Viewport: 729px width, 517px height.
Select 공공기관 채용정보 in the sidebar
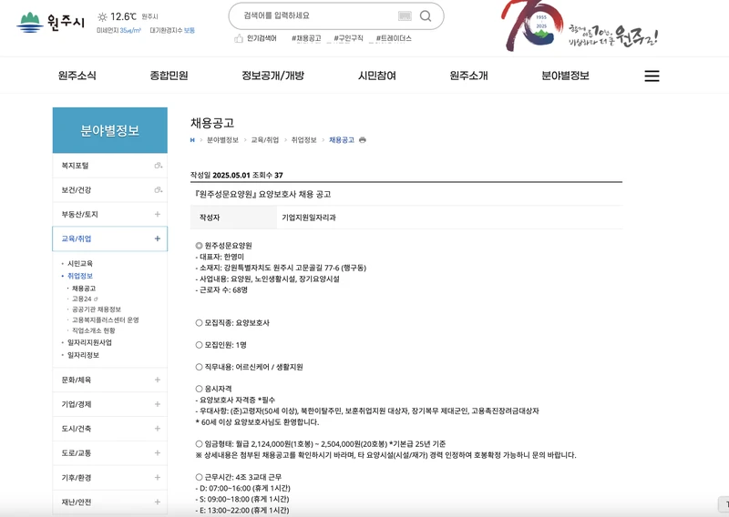[x=97, y=309]
